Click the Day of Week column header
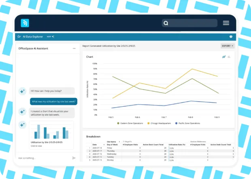This screenshot has width=251, height=179. tap(112, 145)
